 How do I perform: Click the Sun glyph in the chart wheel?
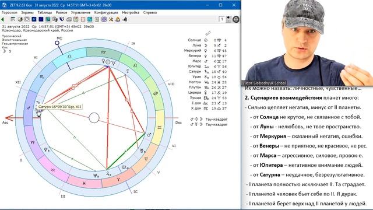click(108, 62)
